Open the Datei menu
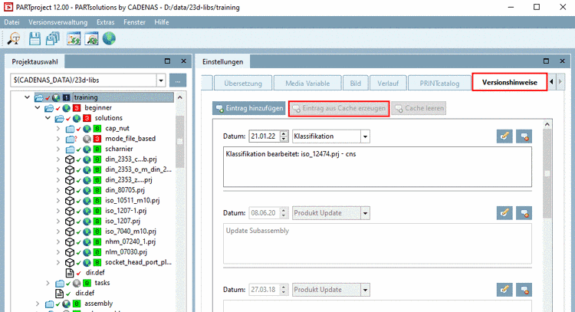Screen dimensions: 575x312 [11, 22]
